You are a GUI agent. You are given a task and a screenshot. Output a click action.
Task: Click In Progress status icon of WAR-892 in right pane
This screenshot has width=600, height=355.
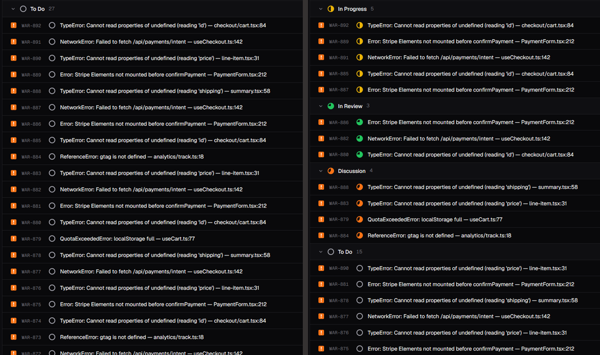pyautogui.click(x=360, y=25)
